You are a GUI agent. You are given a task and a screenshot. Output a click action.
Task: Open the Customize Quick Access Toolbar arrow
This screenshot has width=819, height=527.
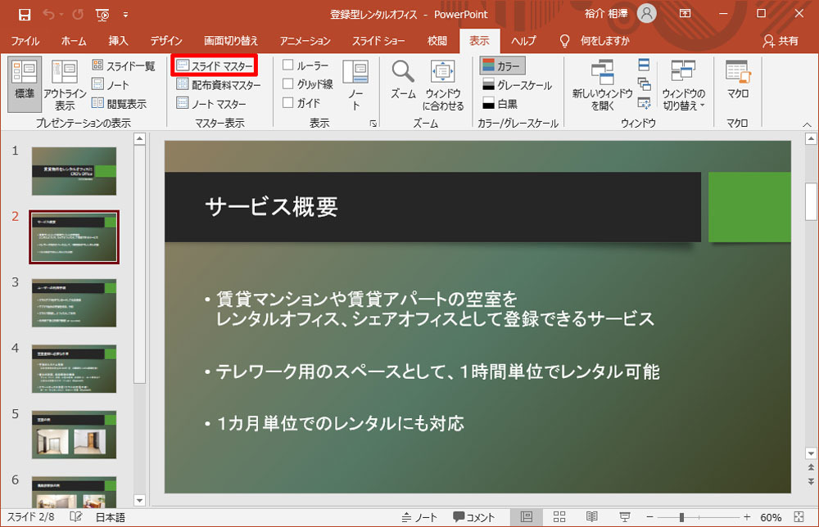pos(125,15)
